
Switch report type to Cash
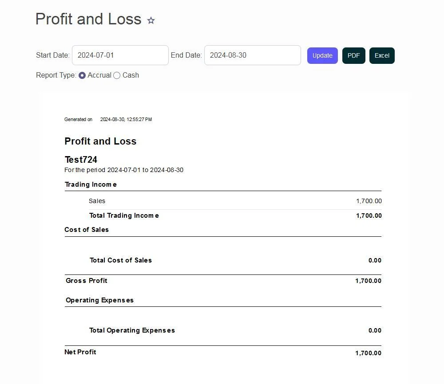(x=117, y=75)
